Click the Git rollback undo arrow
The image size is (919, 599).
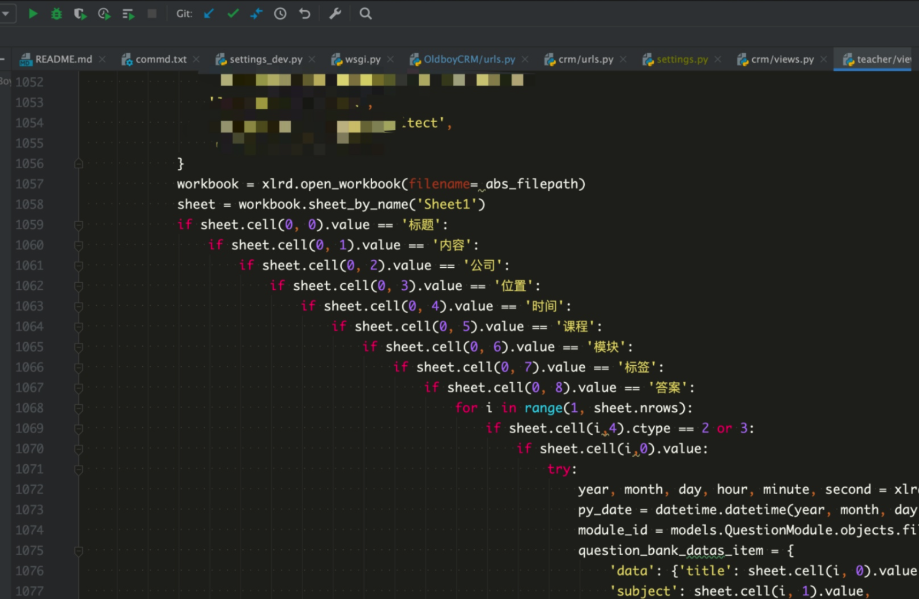(305, 14)
